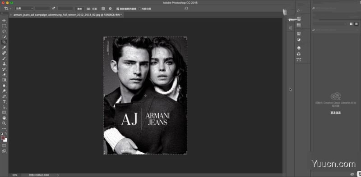
Task: Click the white background color swatch
Action: pos(6,140)
